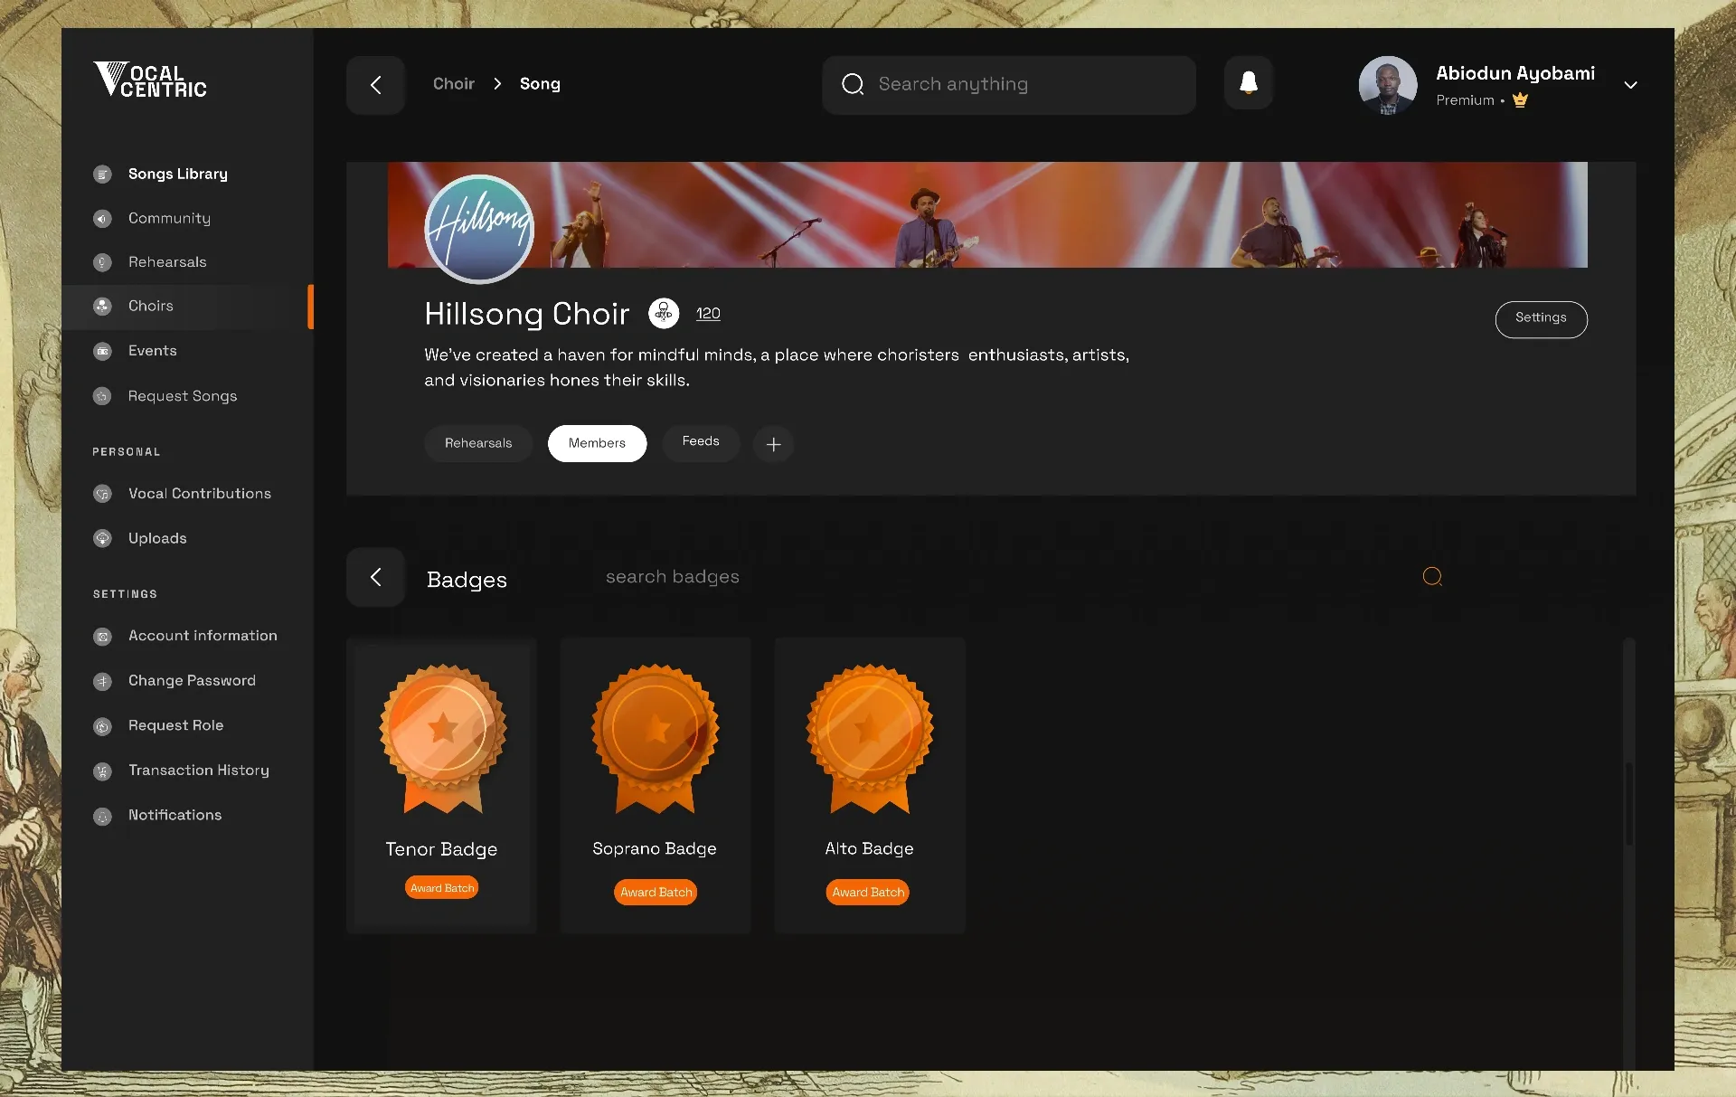Click the Choir breadcrumb link
This screenshot has width=1736, height=1097.
click(453, 84)
